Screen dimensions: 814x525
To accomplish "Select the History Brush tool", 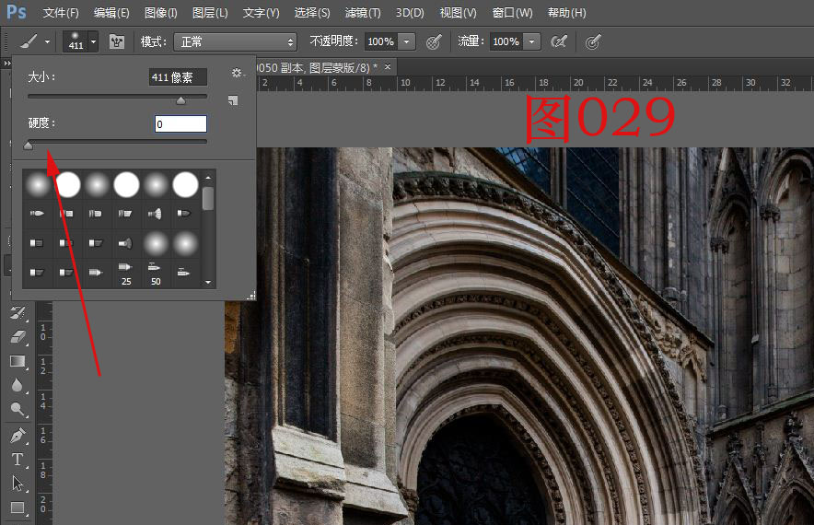I will (17, 312).
